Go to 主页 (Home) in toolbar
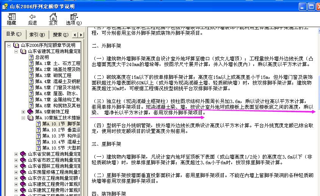Image resolution: width=320 pixels, height=196 pixels. [x=53, y=19]
